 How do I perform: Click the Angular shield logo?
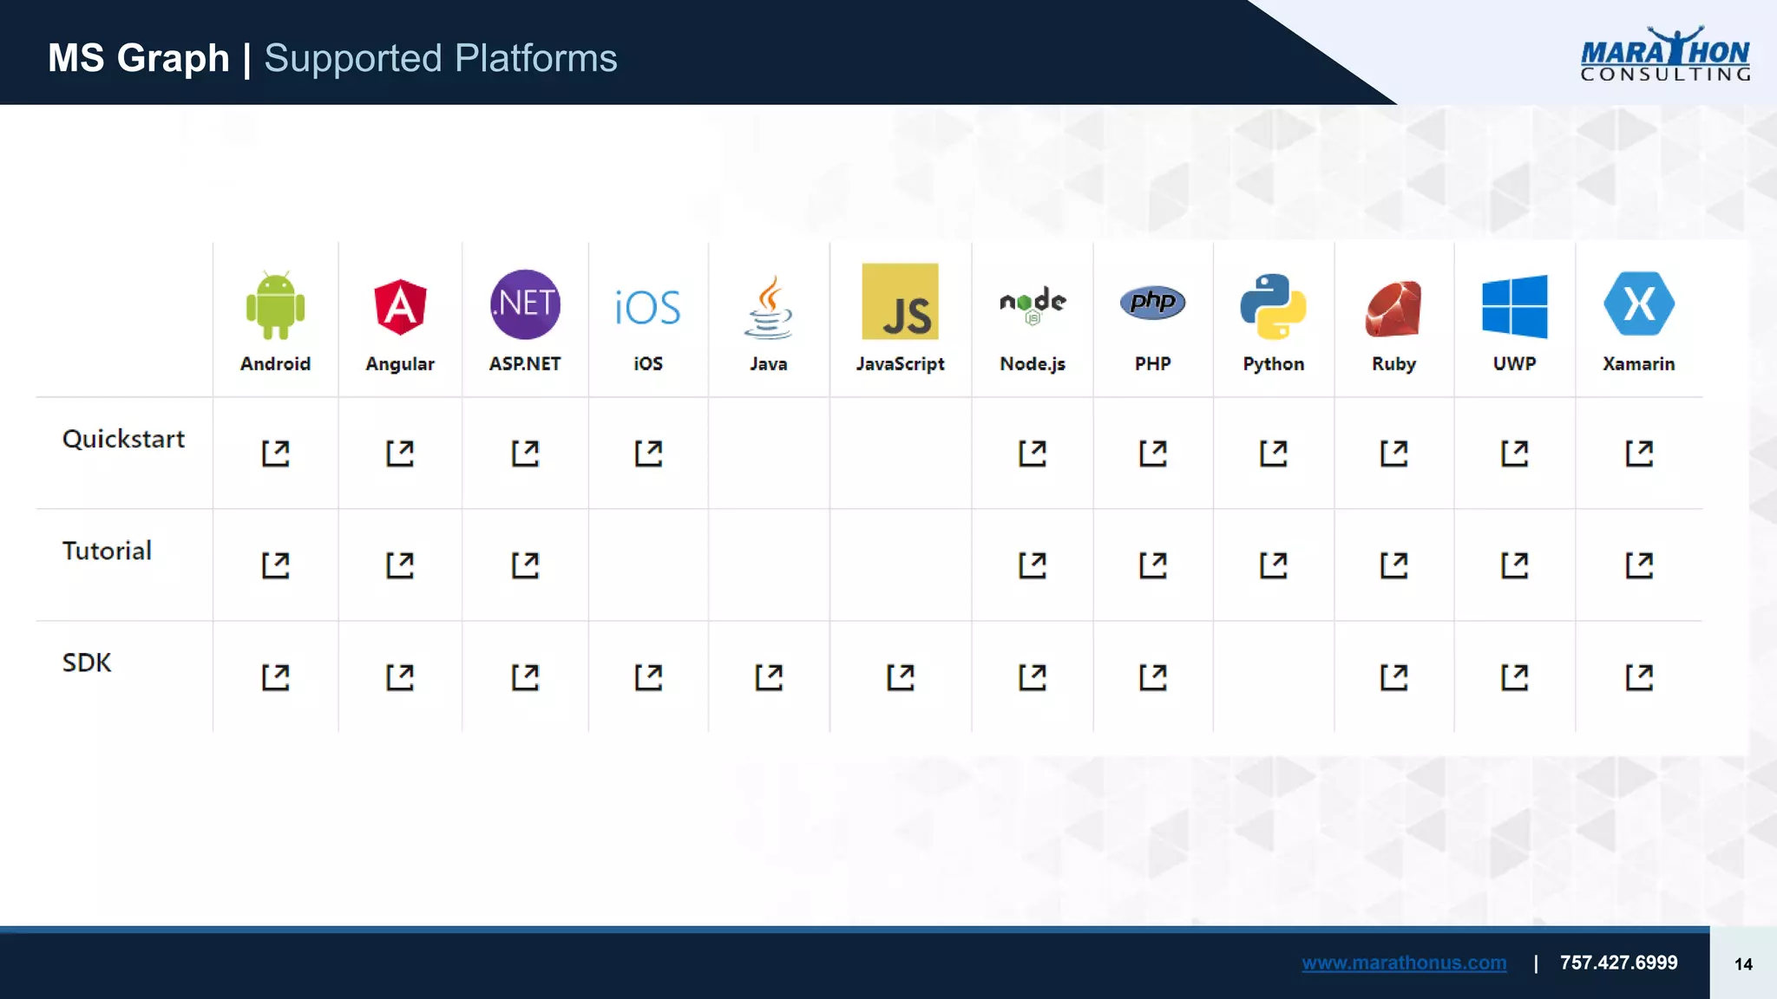[400, 307]
